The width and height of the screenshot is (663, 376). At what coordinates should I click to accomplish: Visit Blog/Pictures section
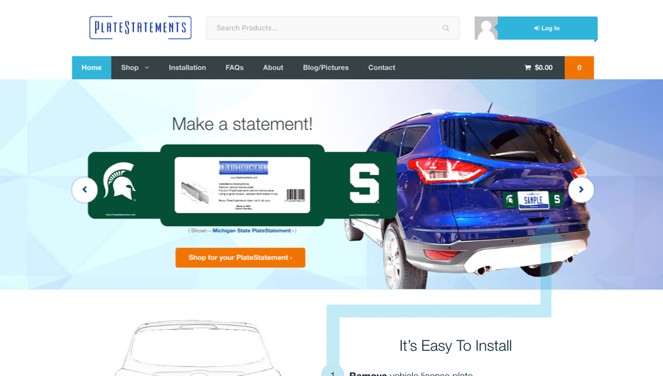click(x=325, y=68)
